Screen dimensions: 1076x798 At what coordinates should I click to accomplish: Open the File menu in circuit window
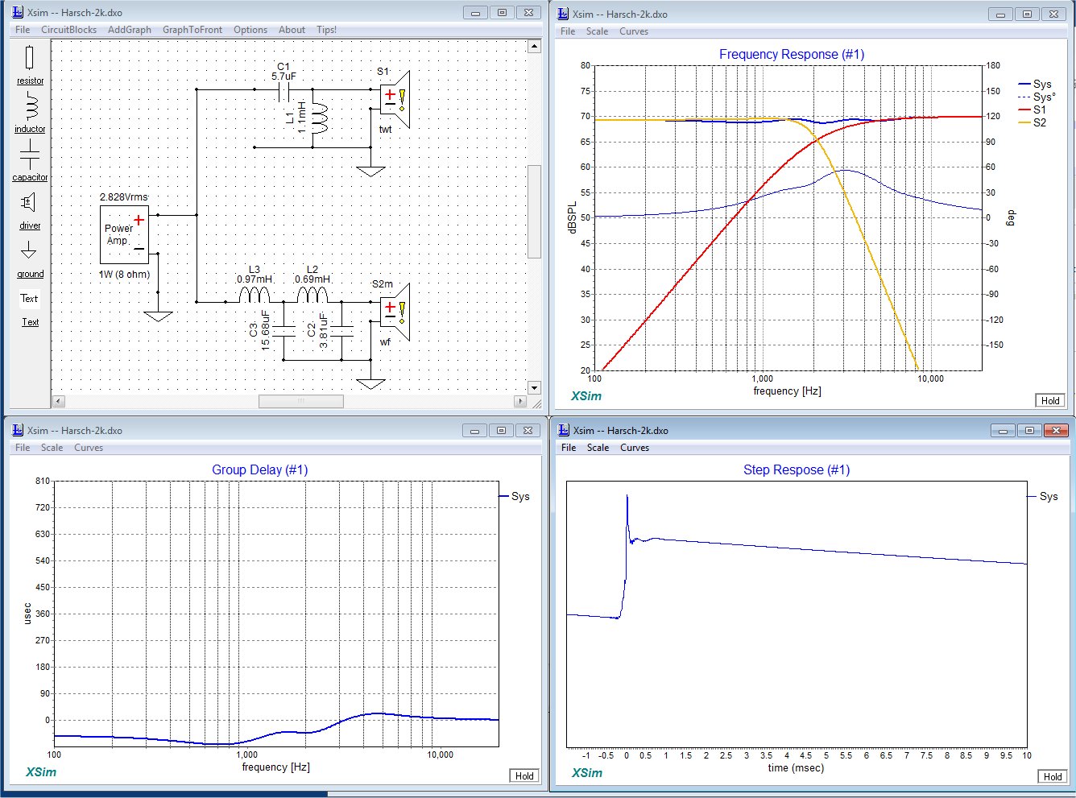pyautogui.click(x=23, y=30)
